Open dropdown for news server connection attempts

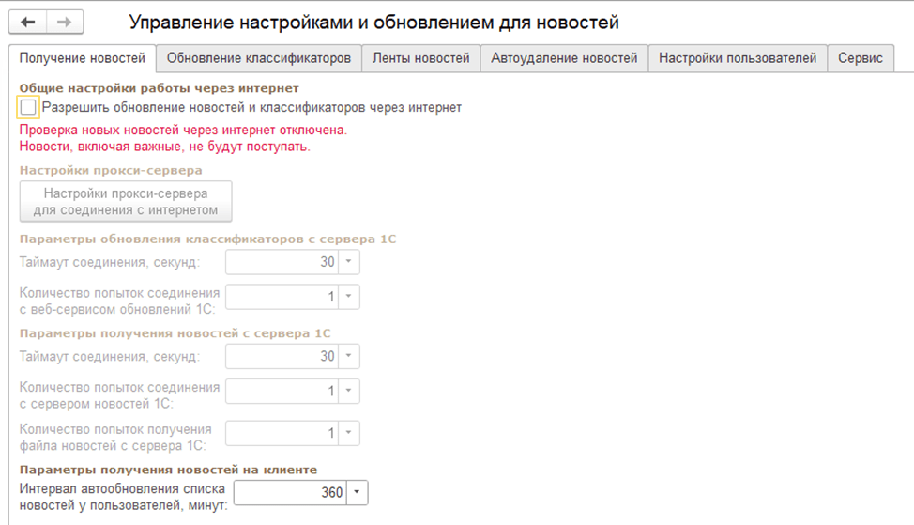(x=349, y=392)
